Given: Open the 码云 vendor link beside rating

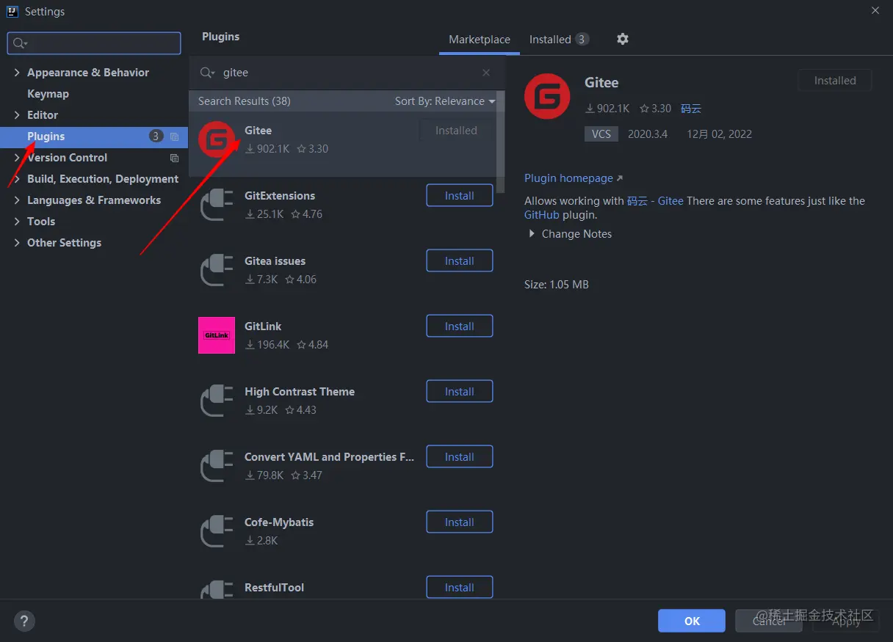Looking at the screenshot, I should pyautogui.click(x=691, y=109).
